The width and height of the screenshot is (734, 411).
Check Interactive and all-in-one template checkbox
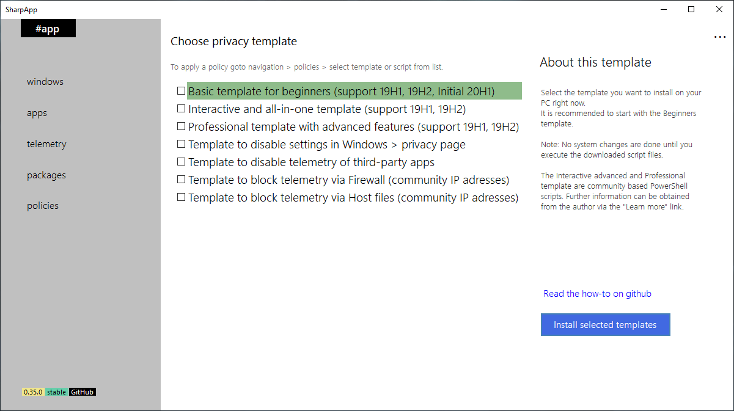click(181, 109)
